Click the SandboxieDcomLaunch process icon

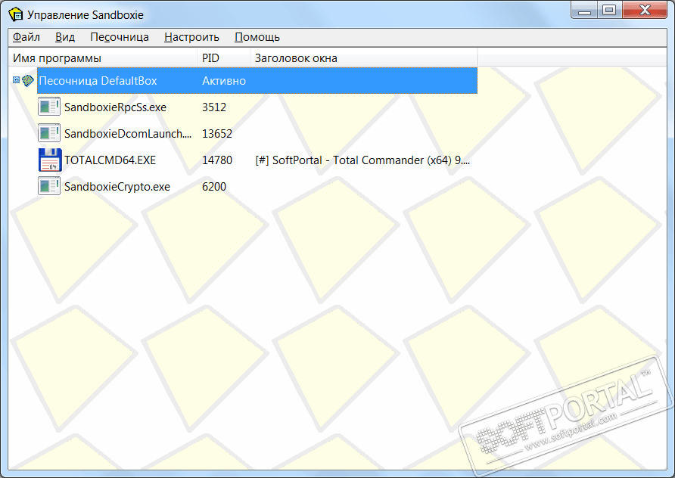point(49,133)
